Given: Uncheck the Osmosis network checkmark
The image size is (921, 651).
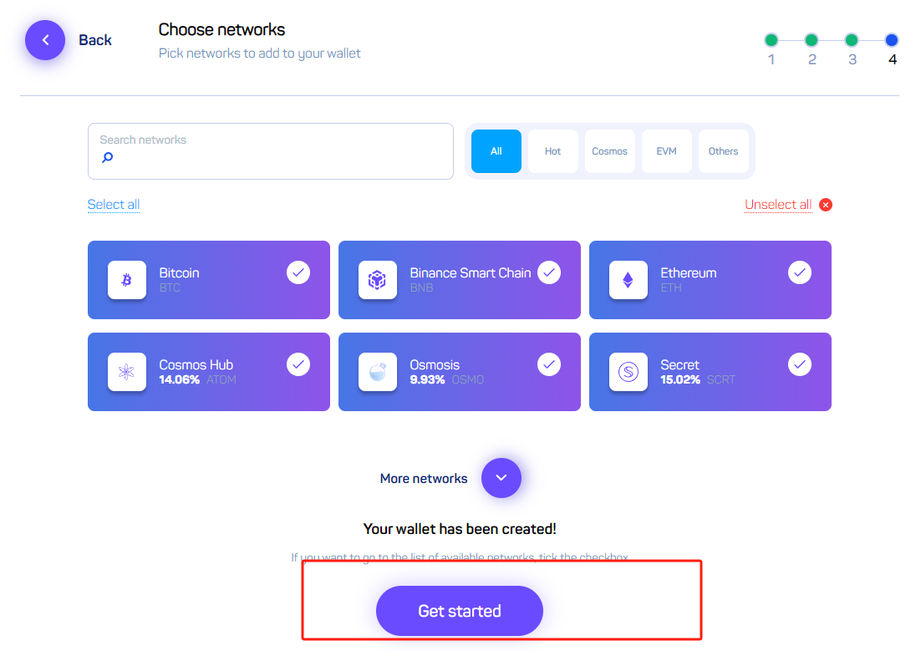Looking at the screenshot, I should point(549,364).
